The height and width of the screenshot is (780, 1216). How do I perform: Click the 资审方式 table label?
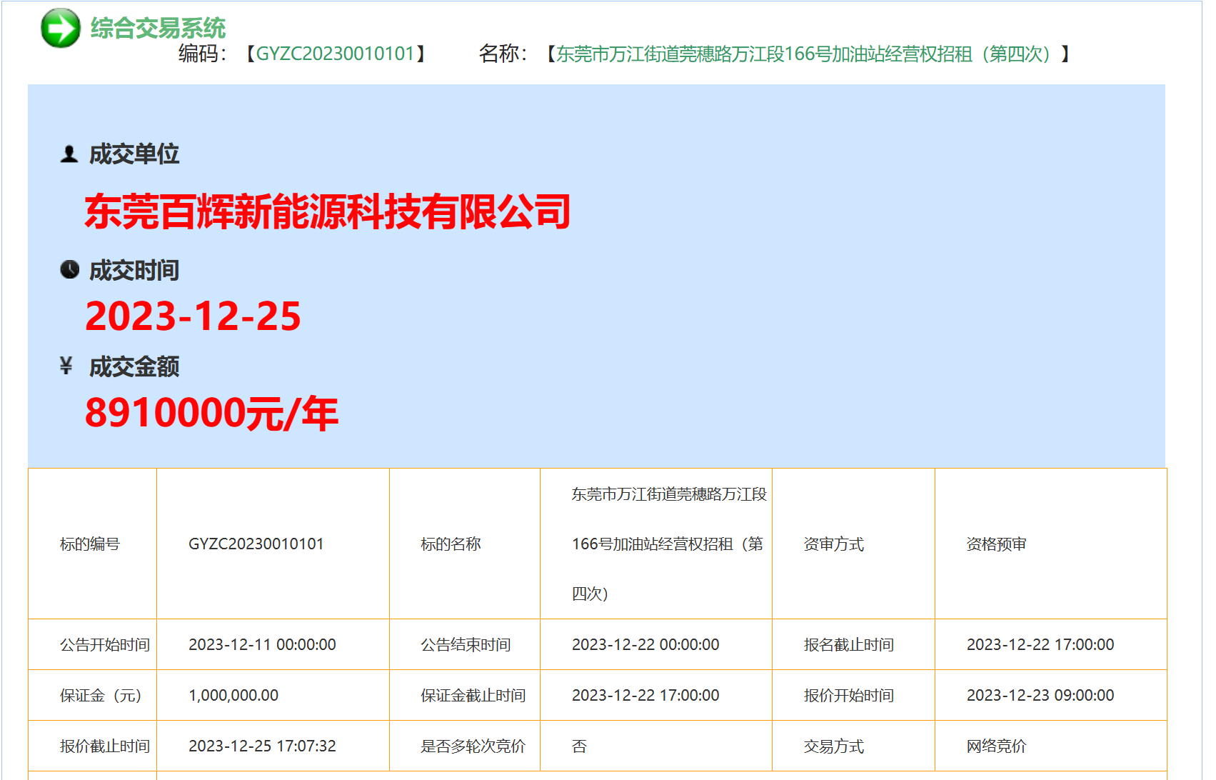(x=834, y=544)
